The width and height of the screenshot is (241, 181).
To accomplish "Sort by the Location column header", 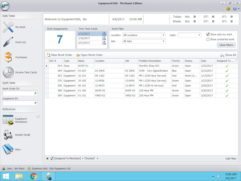I will [109, 61].
